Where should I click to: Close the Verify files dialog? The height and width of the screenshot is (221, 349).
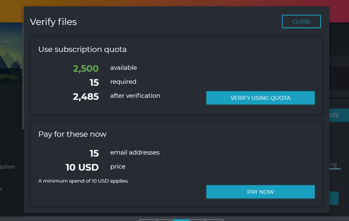[301, 21]
